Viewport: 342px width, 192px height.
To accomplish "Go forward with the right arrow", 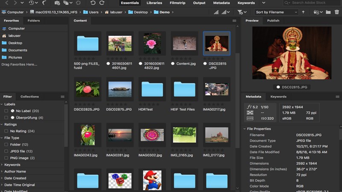I will (x=15, y=3).
